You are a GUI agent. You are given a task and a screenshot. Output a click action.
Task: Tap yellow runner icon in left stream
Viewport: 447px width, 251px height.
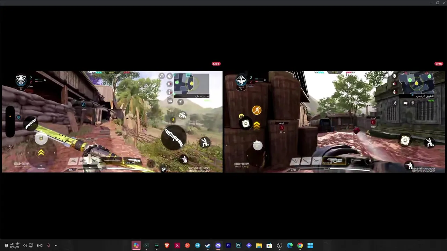[173, 120]
